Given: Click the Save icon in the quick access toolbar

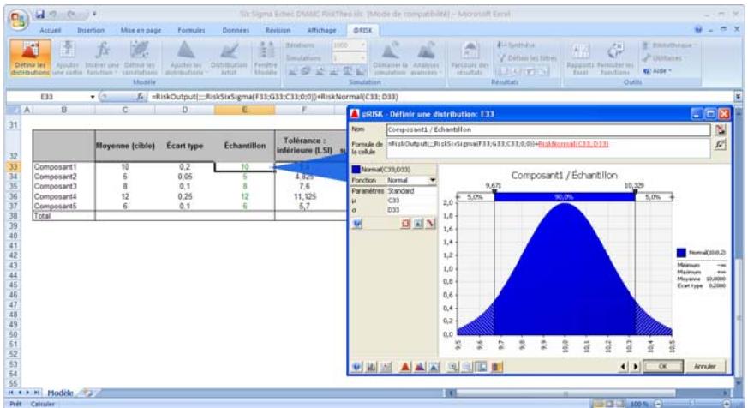Looking at the screenshot, I should click(40, 15).
